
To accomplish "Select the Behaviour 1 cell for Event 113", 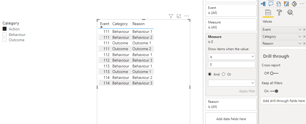I will tap(142, 66).
